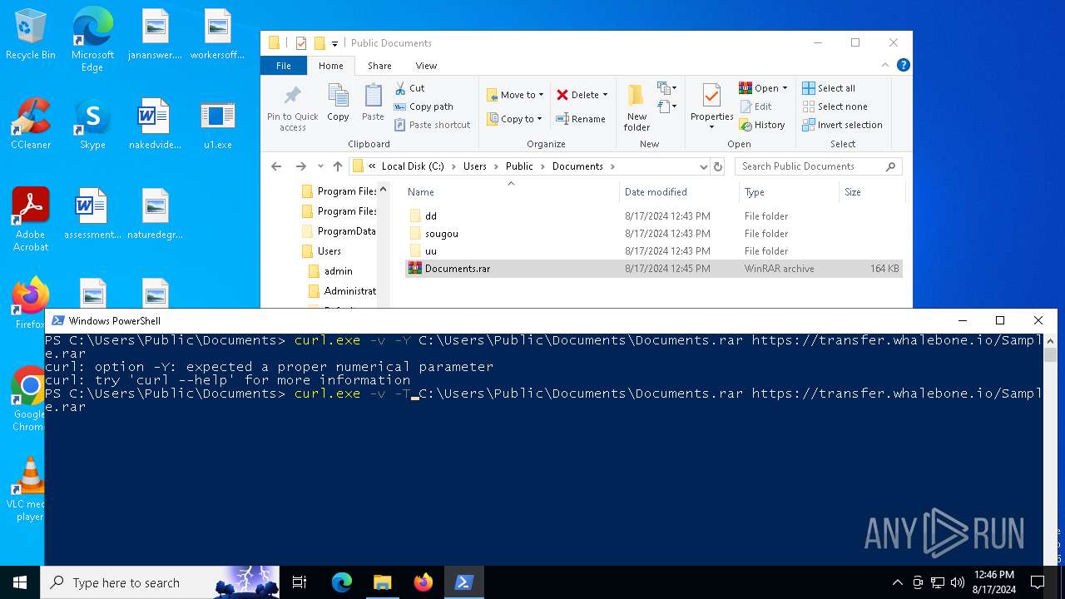Screen dimensions: 1065x599
Task: Open Skype desktop shortcut
Action: 92,124
